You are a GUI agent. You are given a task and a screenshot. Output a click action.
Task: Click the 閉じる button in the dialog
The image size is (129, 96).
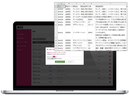coord(70,62)
